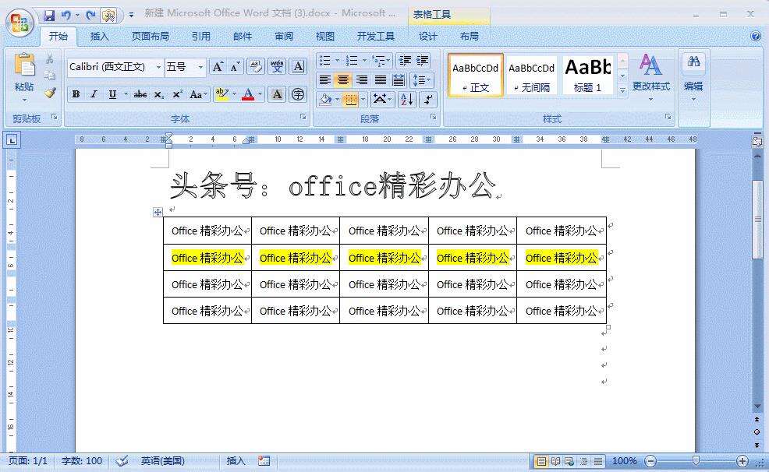Click the Office Button orb

pyautogui.click(x=19, y=23)
